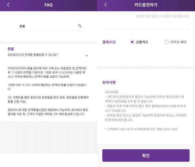Click the [유의사항] bracket line
This screenshot has width=195, height=167.
(x=112, y=92)
